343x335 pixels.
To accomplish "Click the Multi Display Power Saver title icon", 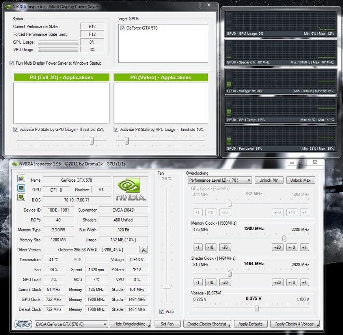I will click(x=8, y=7).
